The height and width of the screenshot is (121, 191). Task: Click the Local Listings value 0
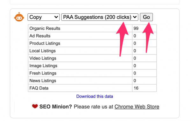coord(135,51)
